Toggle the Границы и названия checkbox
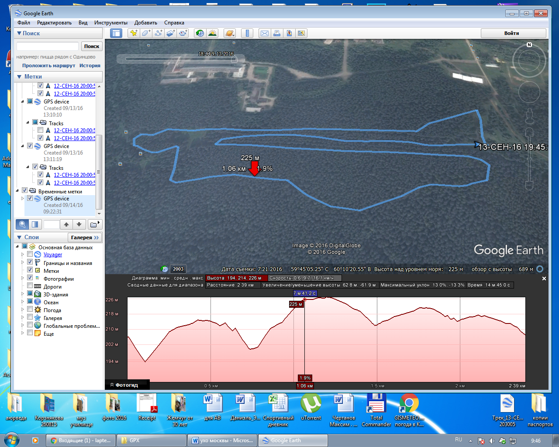The width and height of the screenshot is (559, 447). pos(30,262)
